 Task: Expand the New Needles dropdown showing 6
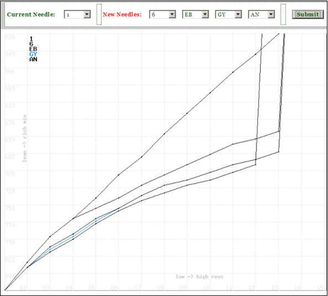coord(162,14)
